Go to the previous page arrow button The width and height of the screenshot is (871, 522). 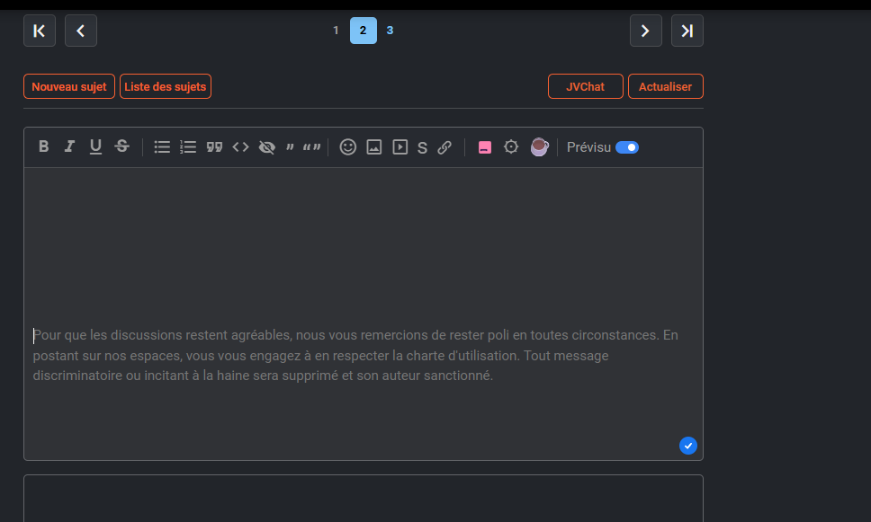pyautogui.click(x=81, y=31)
